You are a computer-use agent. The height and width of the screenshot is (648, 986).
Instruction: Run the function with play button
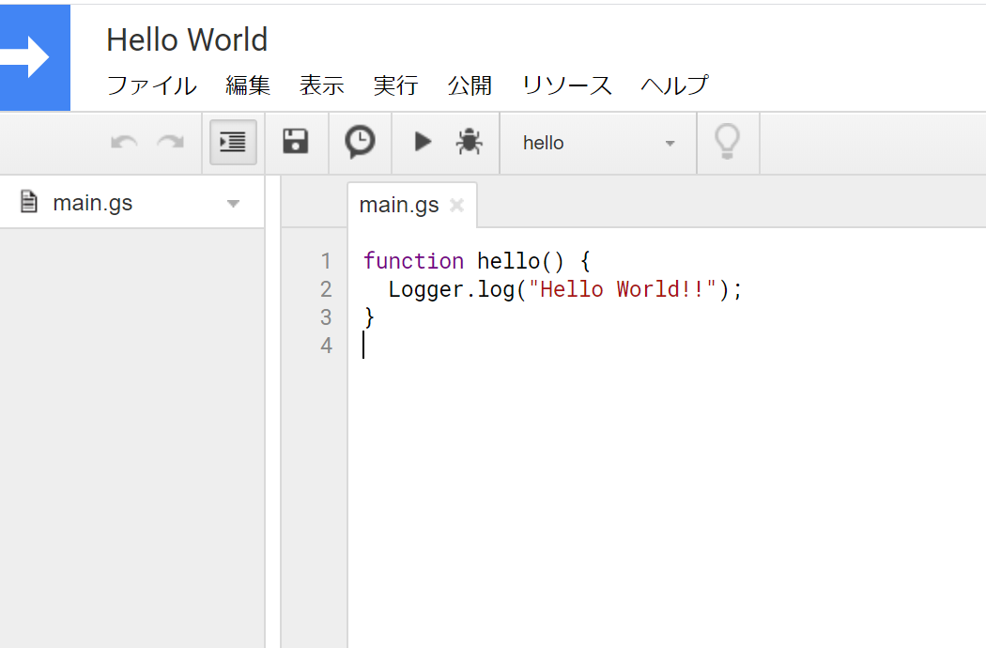pos(423,142)
